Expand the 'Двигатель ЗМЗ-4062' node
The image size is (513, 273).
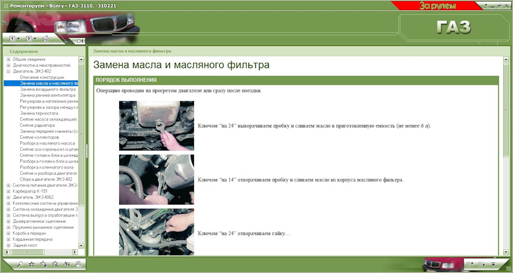[9, 197]
